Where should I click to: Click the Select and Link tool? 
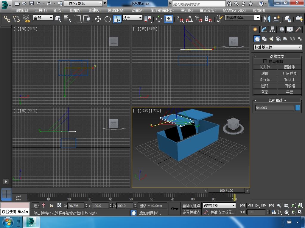(7, 19)
